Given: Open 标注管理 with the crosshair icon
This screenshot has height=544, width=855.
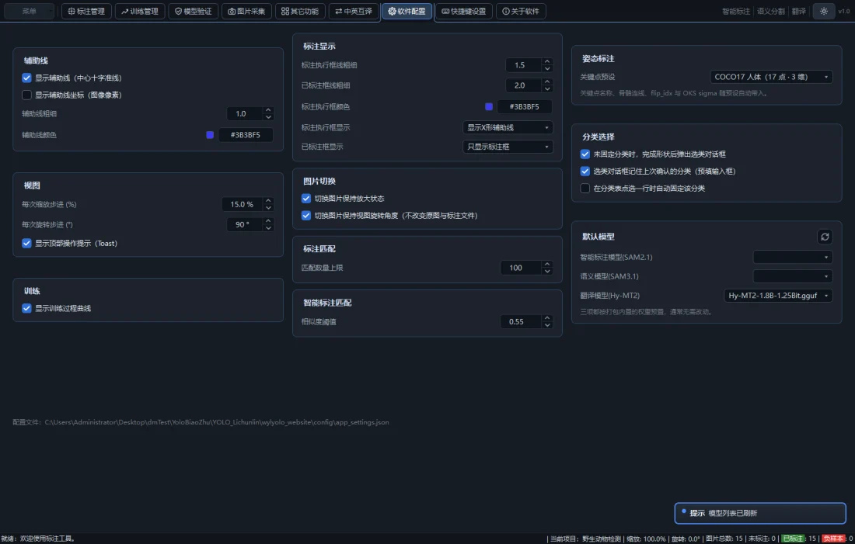Looking at the screenshot, I should click(87, 11).
